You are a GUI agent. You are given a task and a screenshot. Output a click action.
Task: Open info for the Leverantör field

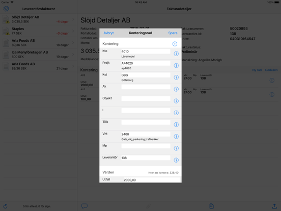(x=176, y=160)
